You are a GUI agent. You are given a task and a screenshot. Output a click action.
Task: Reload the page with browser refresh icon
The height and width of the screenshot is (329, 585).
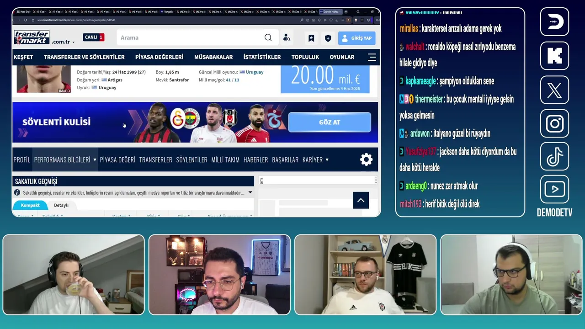pyautogui.click(x=26, y=20)
